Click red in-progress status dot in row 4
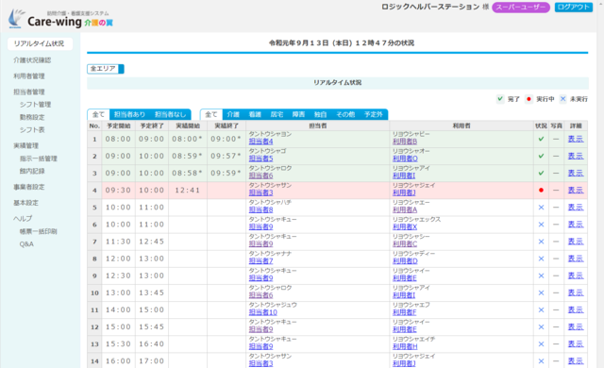Image resolution: width=604 pixels, height=368 pixels. (x=541, y=191)
